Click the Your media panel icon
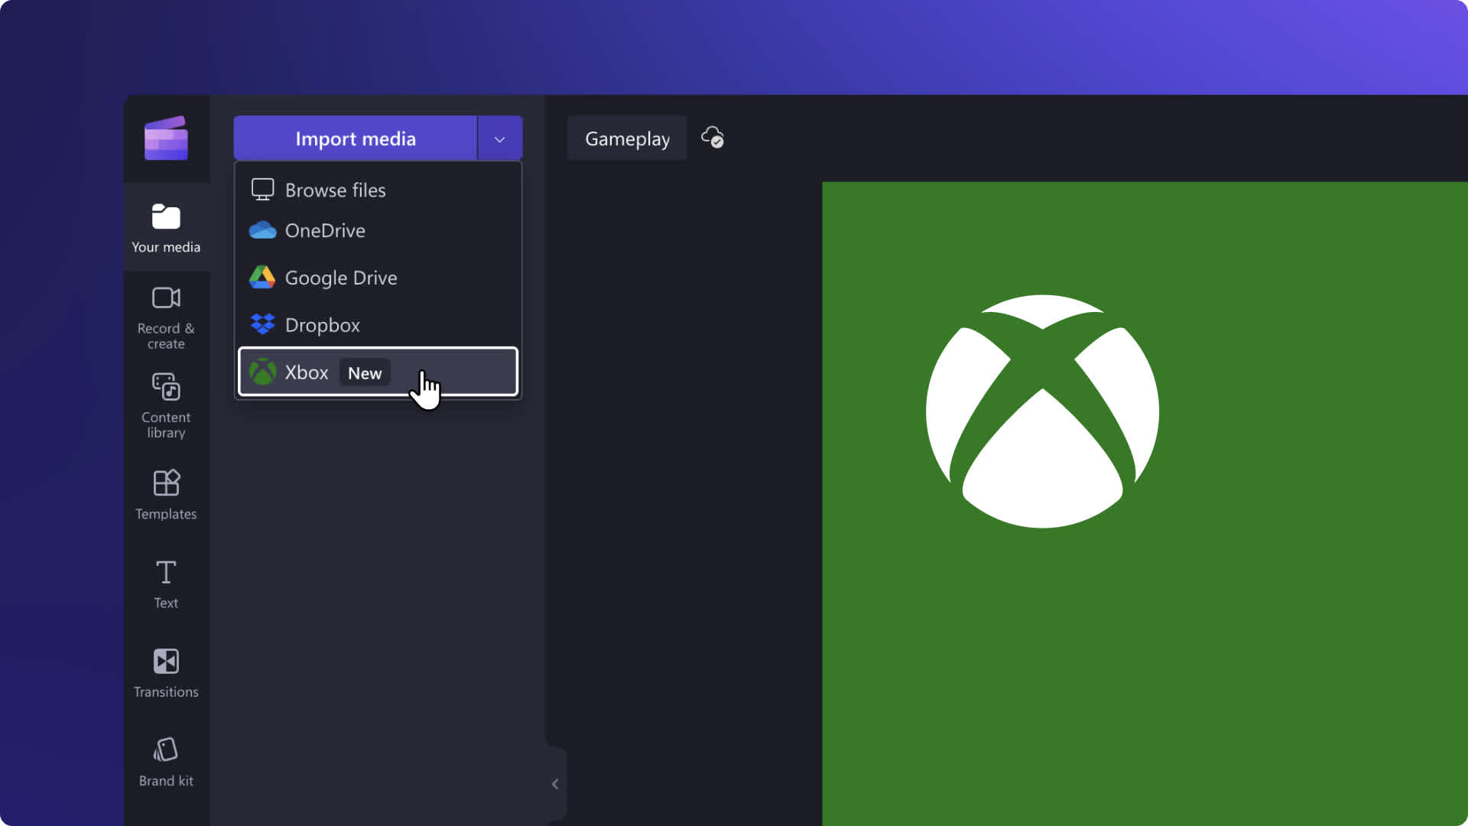The width and height of the screenshot is (1468, 826). (x=167, y=217)
